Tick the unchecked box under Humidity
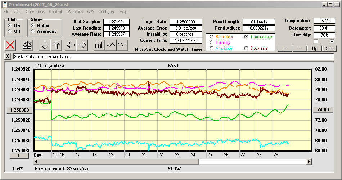 [316, 41]
